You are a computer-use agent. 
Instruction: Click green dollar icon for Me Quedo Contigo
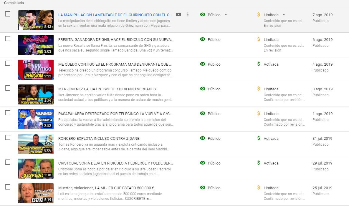(259, 64)
